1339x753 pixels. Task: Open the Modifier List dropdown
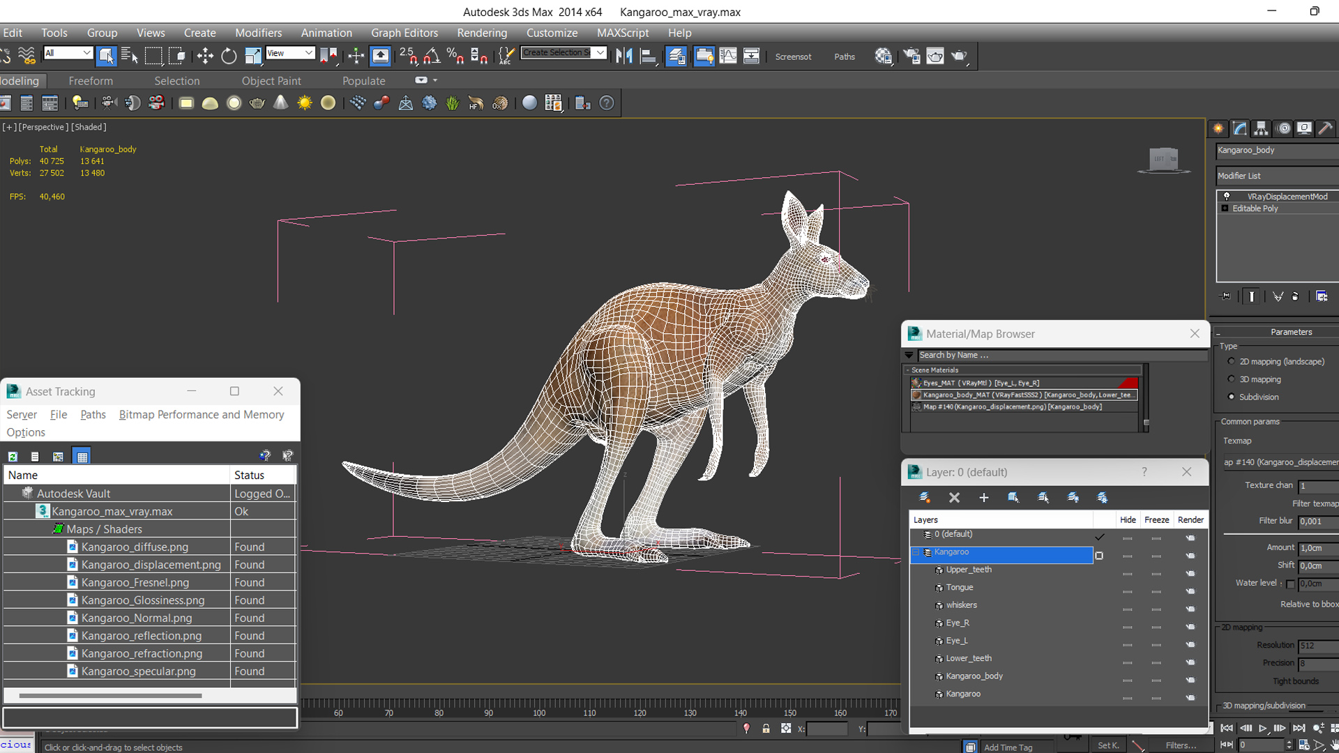coord(1278,176)
